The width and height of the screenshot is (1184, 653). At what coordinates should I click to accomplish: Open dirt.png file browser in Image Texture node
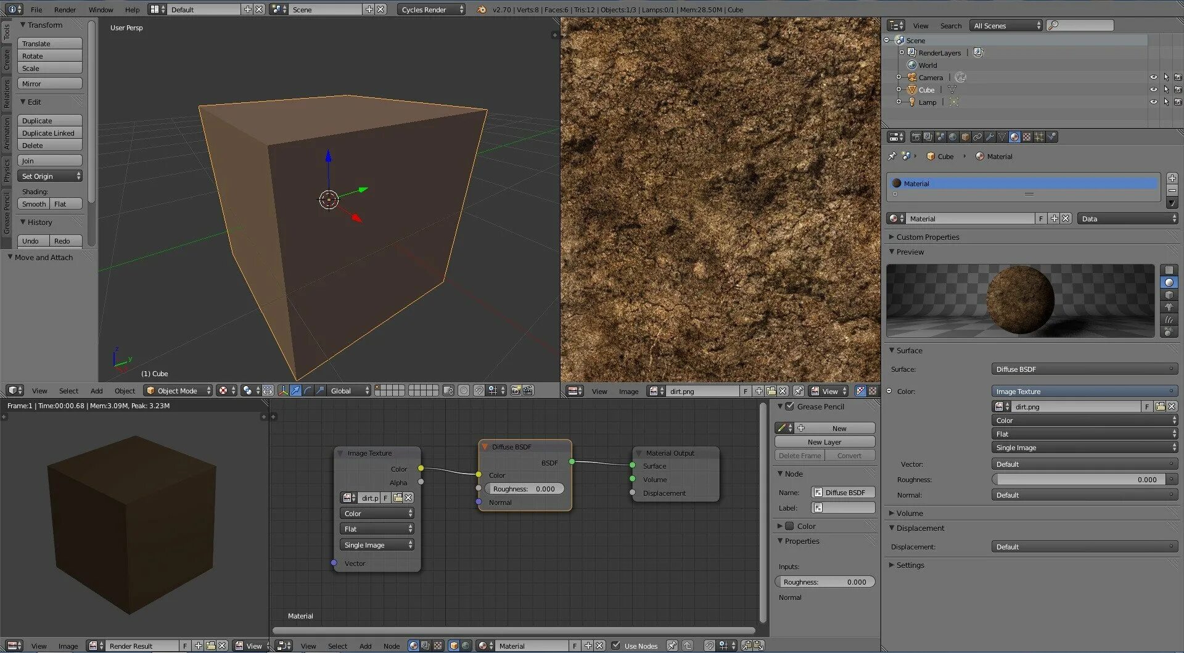tap(398, 498)
